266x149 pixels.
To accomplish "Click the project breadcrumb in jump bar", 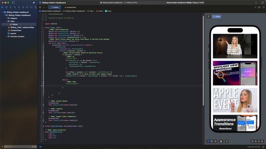I will (50, 11).
